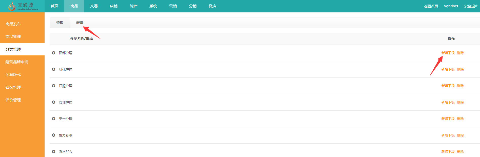Open the 营销 top menu
The height and width of the screenshot is (157, 480).
[173, 6]
